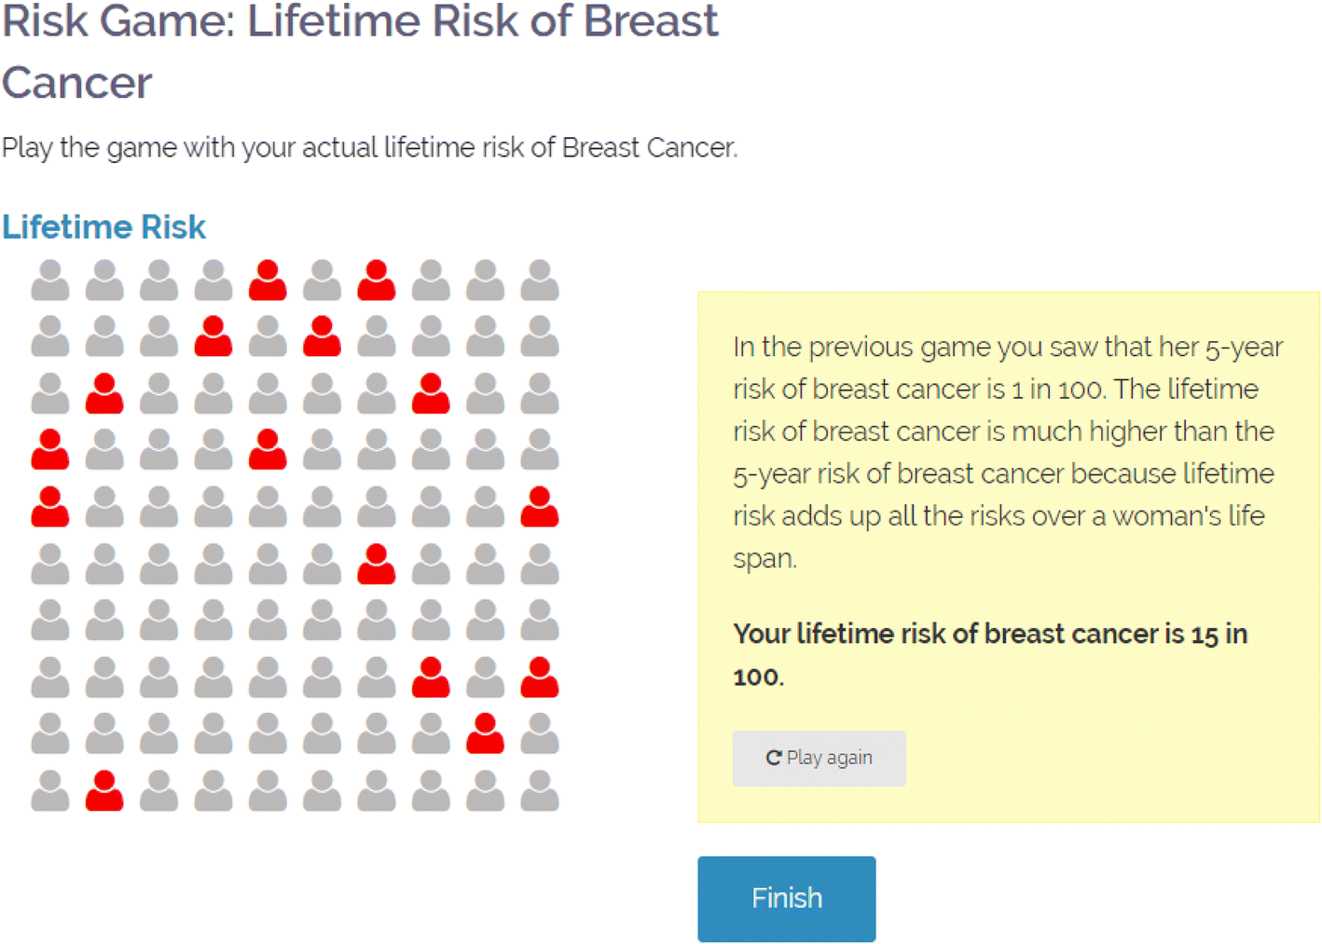Click the rightmost red person in row eight

[x=539, y=677]
